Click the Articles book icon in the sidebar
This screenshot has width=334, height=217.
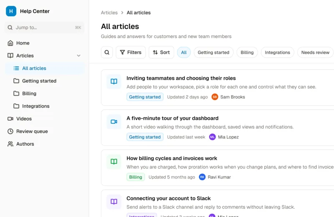[10, 56]
